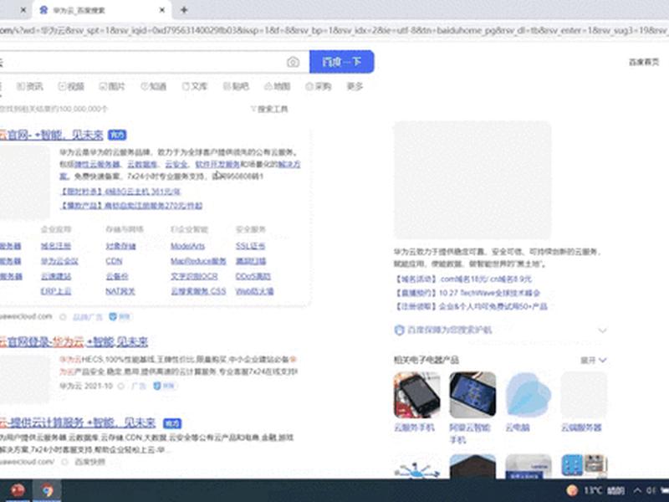Viewport: 669px width, 502px height.
Task: Open the ModelArts link
Action: pyautogui.click(x=187, y=246)
